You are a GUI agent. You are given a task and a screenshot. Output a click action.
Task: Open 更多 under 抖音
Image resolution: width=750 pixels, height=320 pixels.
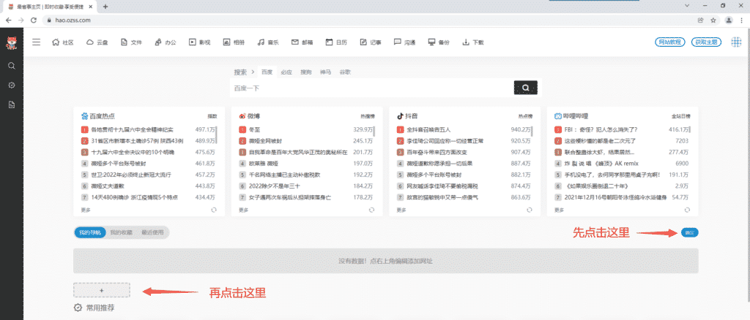[x=401, y=210]
